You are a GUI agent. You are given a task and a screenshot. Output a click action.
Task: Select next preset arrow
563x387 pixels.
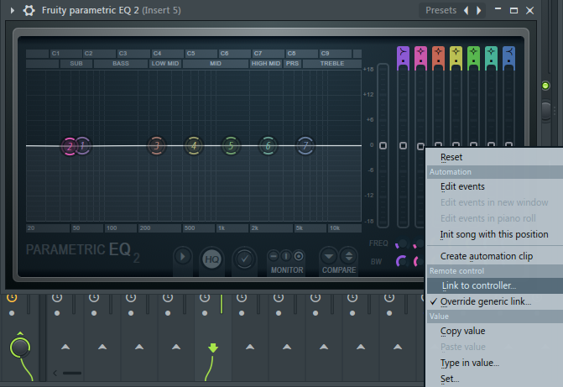(478, 10)
